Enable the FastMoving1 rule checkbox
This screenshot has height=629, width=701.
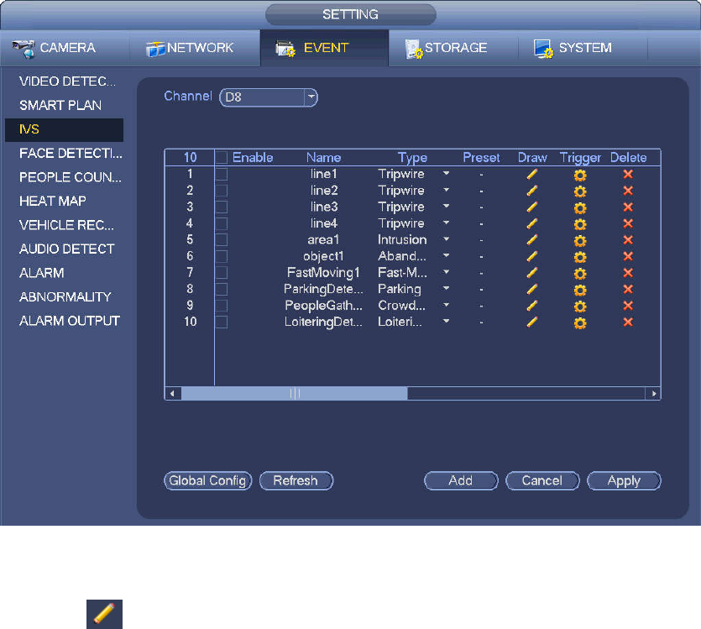(x=222, y=273)
